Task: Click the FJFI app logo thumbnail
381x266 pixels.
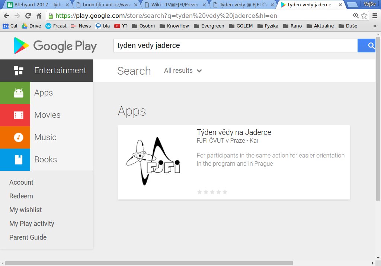Action: coord(153,161)
